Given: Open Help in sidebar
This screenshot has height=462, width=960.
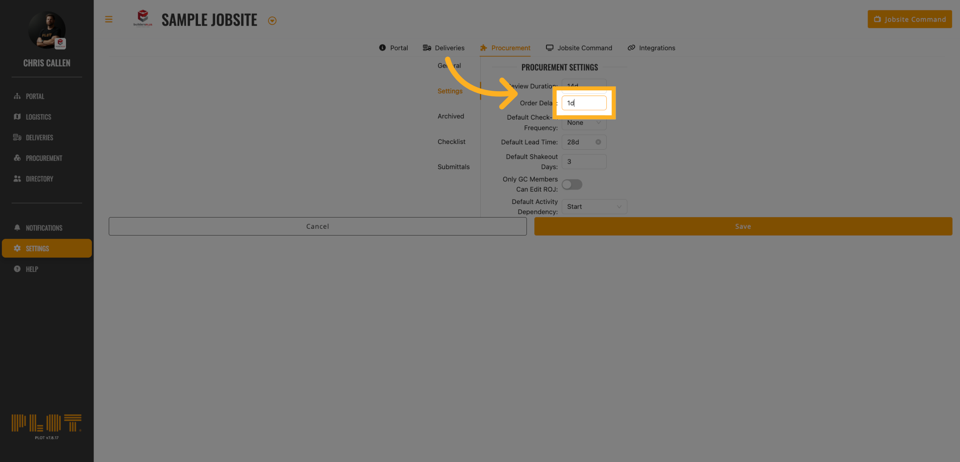Looking at the screenshot, I should coord(32,269).
